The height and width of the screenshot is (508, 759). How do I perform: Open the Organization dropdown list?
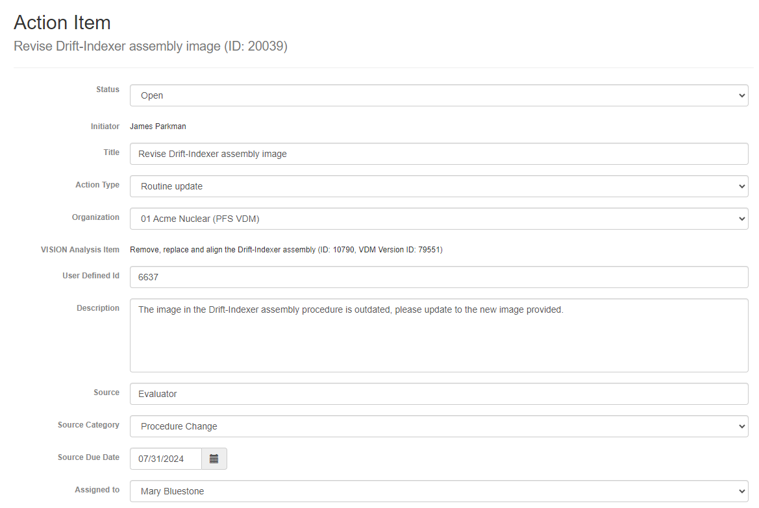[x=438, y=219]
